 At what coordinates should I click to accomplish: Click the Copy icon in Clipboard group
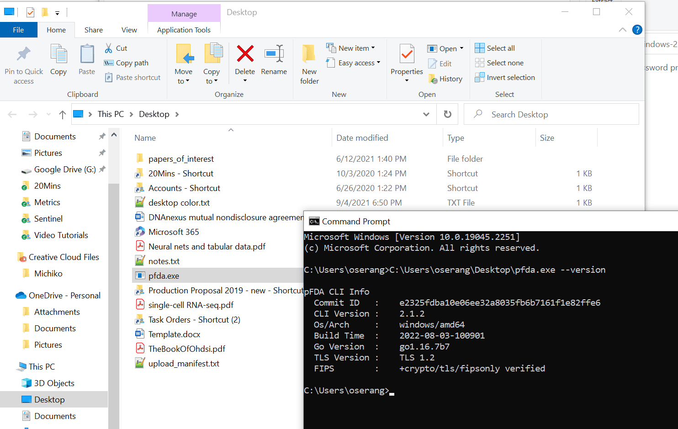pos(58,55)
